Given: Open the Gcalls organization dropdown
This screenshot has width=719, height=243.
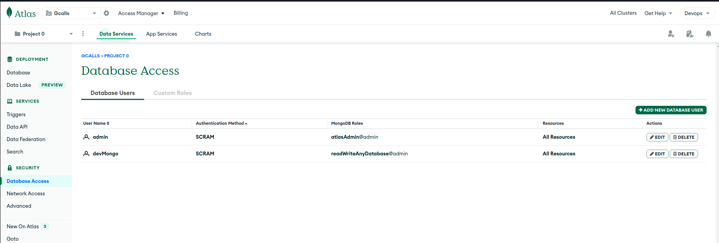Looking at the screenshot, I should click(72, 13).
